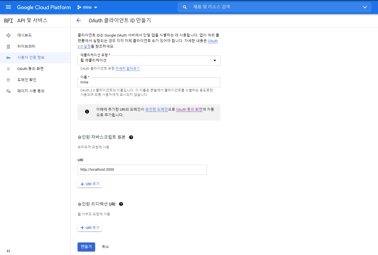The height and width of the screenshot is (255, 378).
Task: Go back with the left arrow icon
Action: coord(79,20)
